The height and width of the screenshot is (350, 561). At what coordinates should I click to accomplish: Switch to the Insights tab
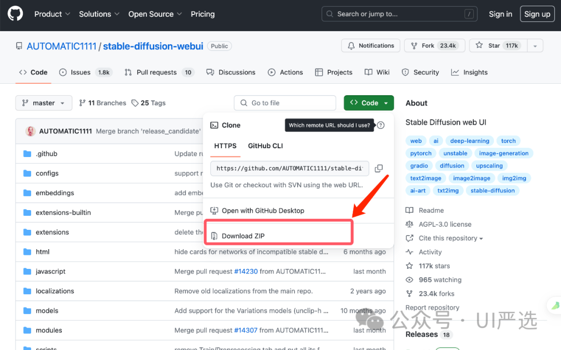(x=469, y=72)
